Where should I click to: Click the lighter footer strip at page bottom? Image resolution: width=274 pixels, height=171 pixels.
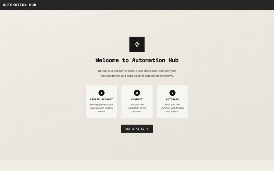[137, 166]
